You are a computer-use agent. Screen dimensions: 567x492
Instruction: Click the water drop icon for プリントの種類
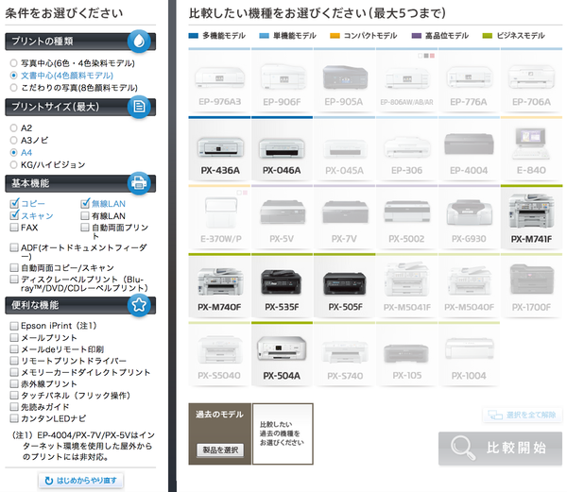click(139, 42)
